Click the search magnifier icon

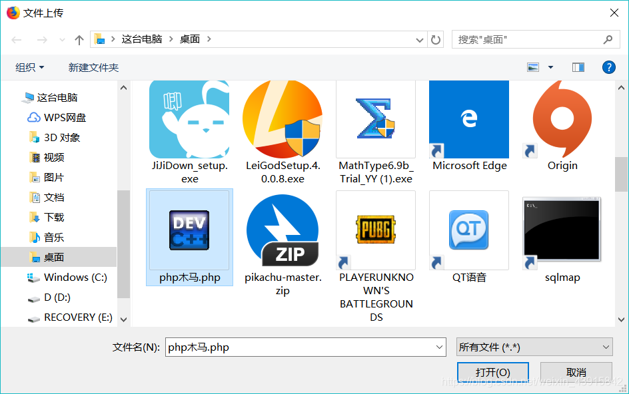[x=608, y=39]
